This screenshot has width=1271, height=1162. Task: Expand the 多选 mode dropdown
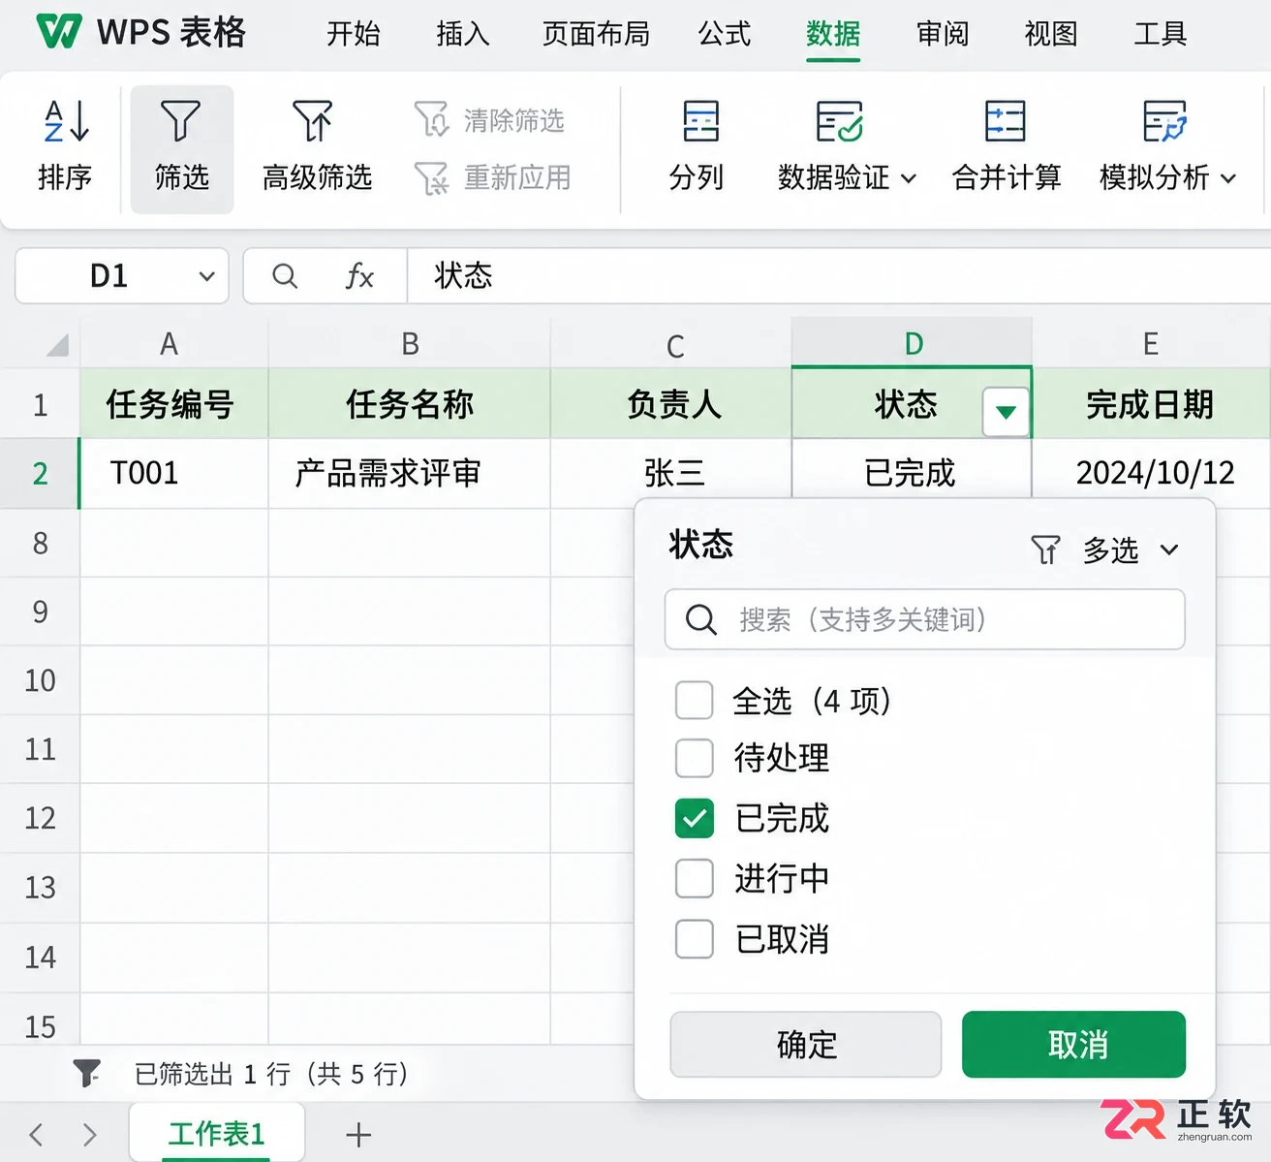click(1169, 550)
